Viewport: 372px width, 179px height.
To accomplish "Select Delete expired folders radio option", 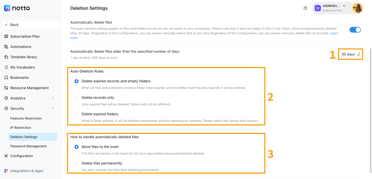I will pyautogui.click(x=76, y=114).
